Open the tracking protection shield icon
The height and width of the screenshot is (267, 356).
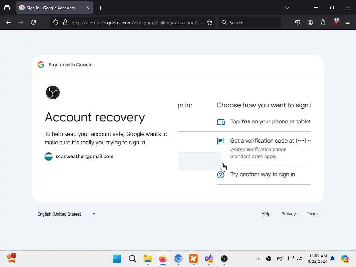tap(56, 22)
